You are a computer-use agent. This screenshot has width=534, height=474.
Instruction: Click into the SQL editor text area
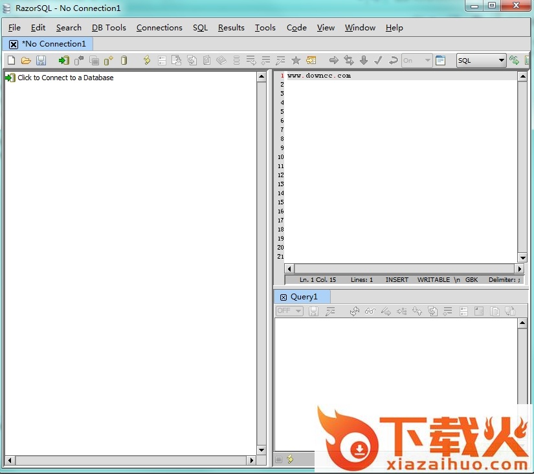point(401,162)
